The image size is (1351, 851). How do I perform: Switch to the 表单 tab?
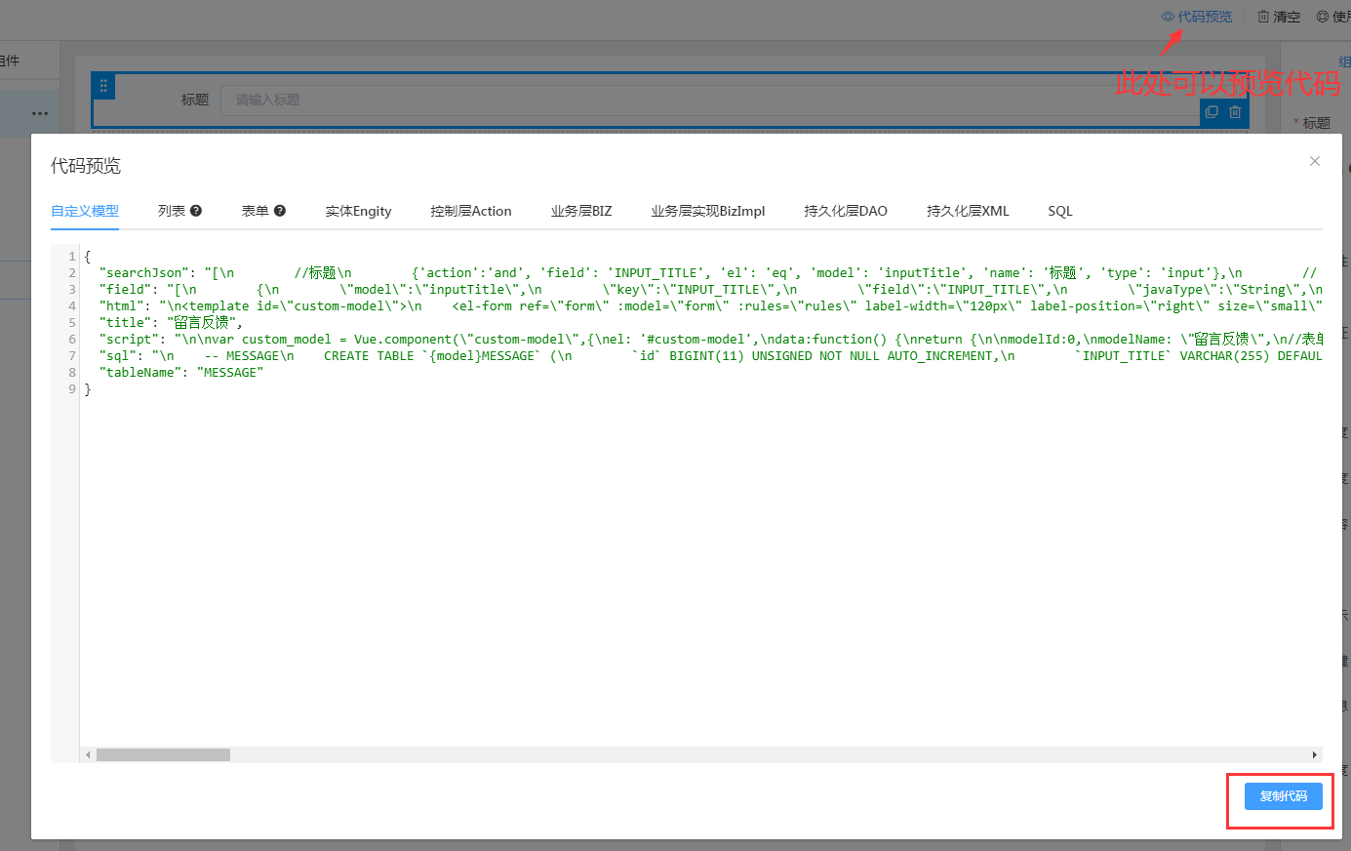coord(256,211)
